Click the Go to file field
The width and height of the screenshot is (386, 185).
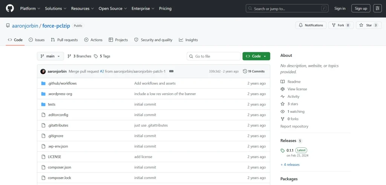pos(213,56)
